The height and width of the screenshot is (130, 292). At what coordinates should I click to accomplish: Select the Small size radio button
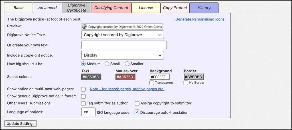pyautogui.click(x=107, y=64)
